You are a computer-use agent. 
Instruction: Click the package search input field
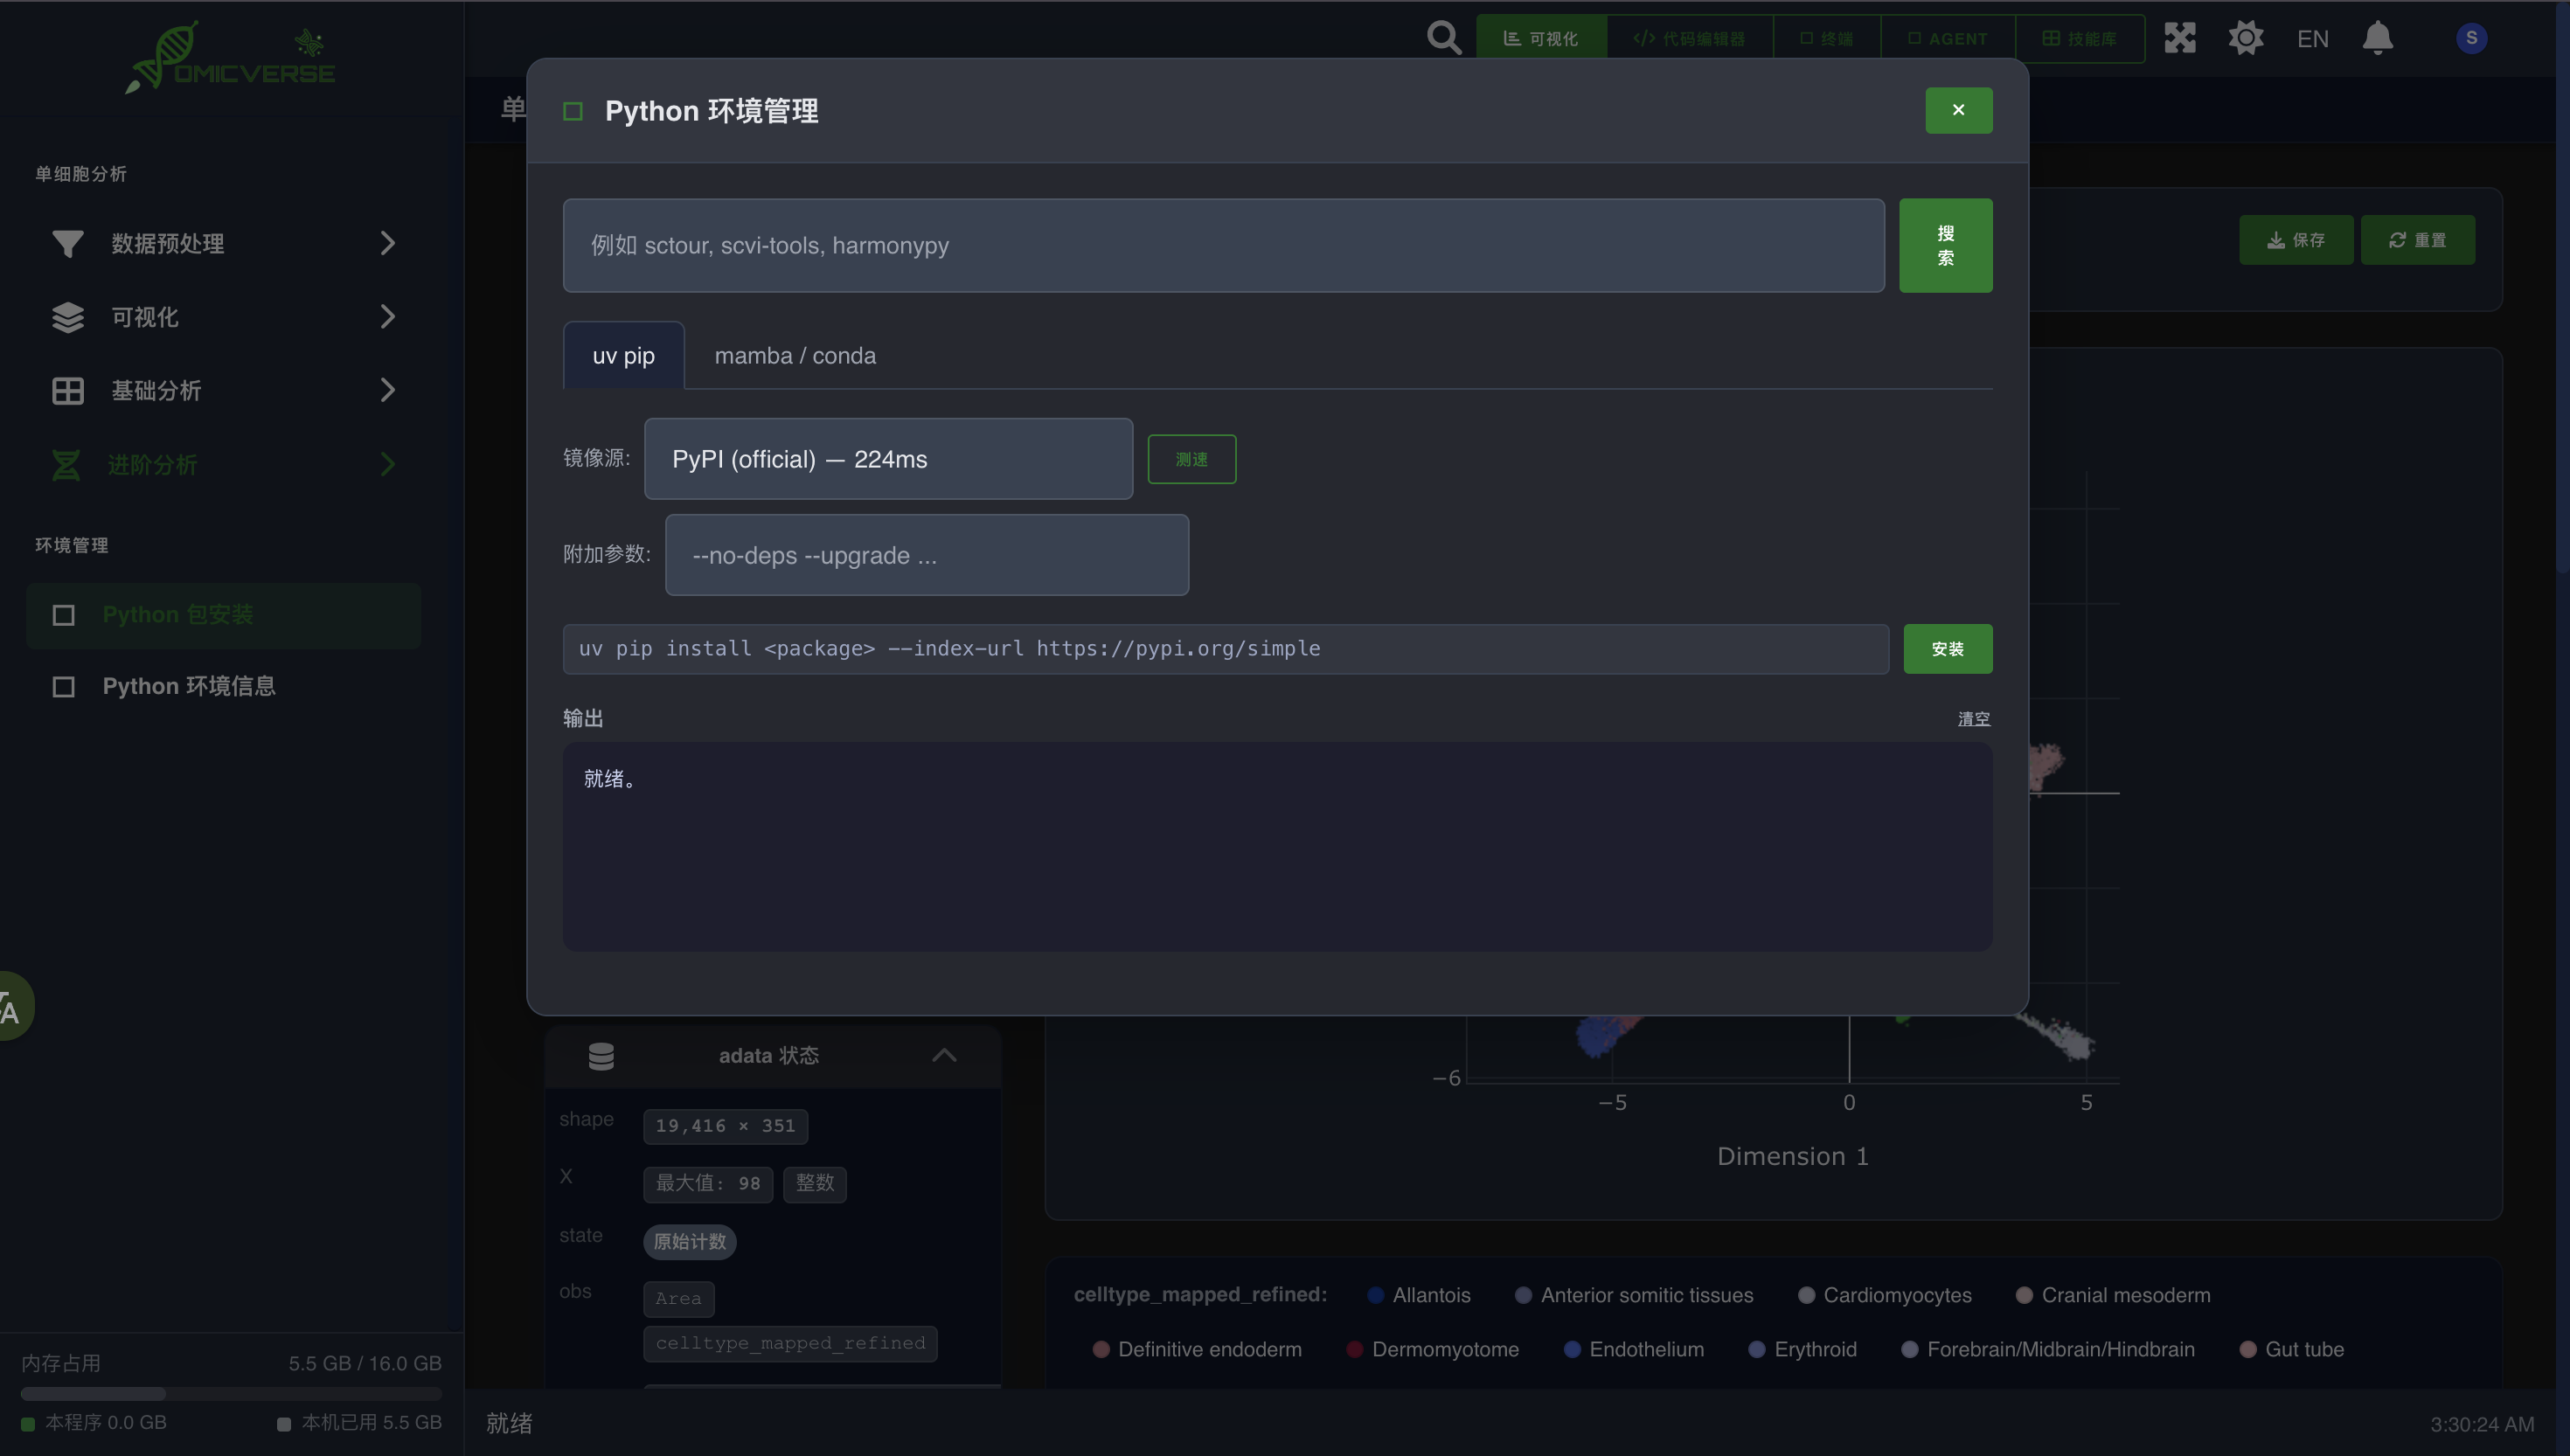tap(1223, 245)
